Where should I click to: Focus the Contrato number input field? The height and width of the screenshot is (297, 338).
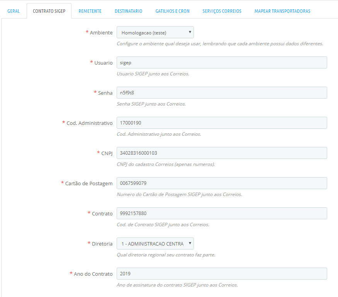222,213
